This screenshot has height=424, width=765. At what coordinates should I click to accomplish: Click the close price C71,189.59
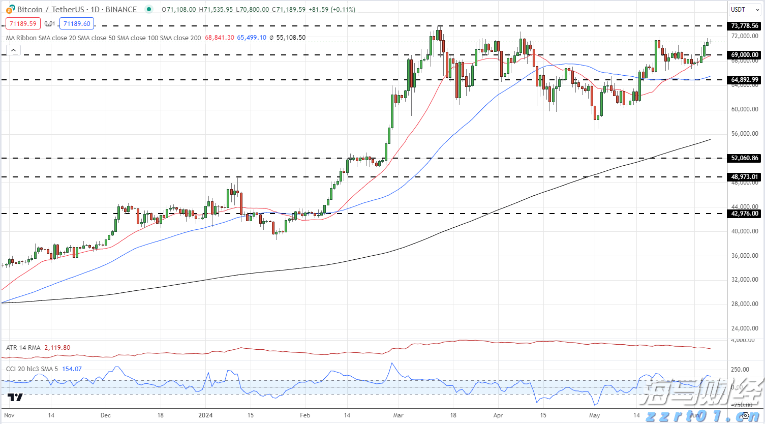(x=289, y=9)
